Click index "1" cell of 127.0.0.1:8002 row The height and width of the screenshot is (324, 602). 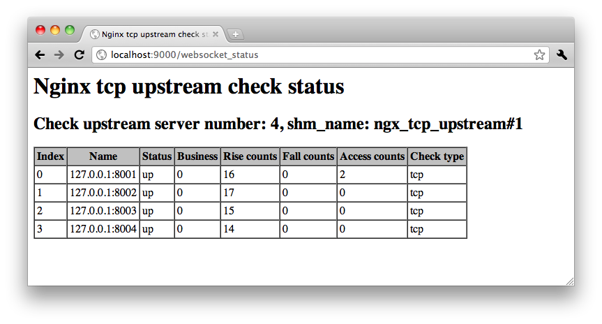tap(50, 193)
